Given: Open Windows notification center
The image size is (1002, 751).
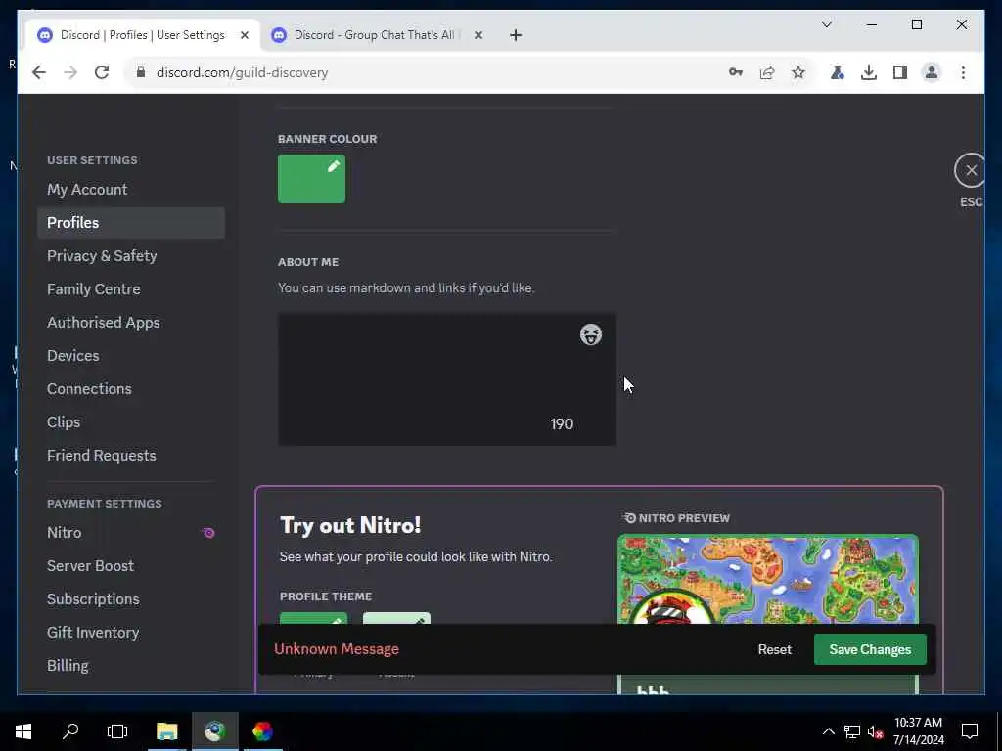Looking at the screenshot, I should pyautogui.click(x=970, y=731).
